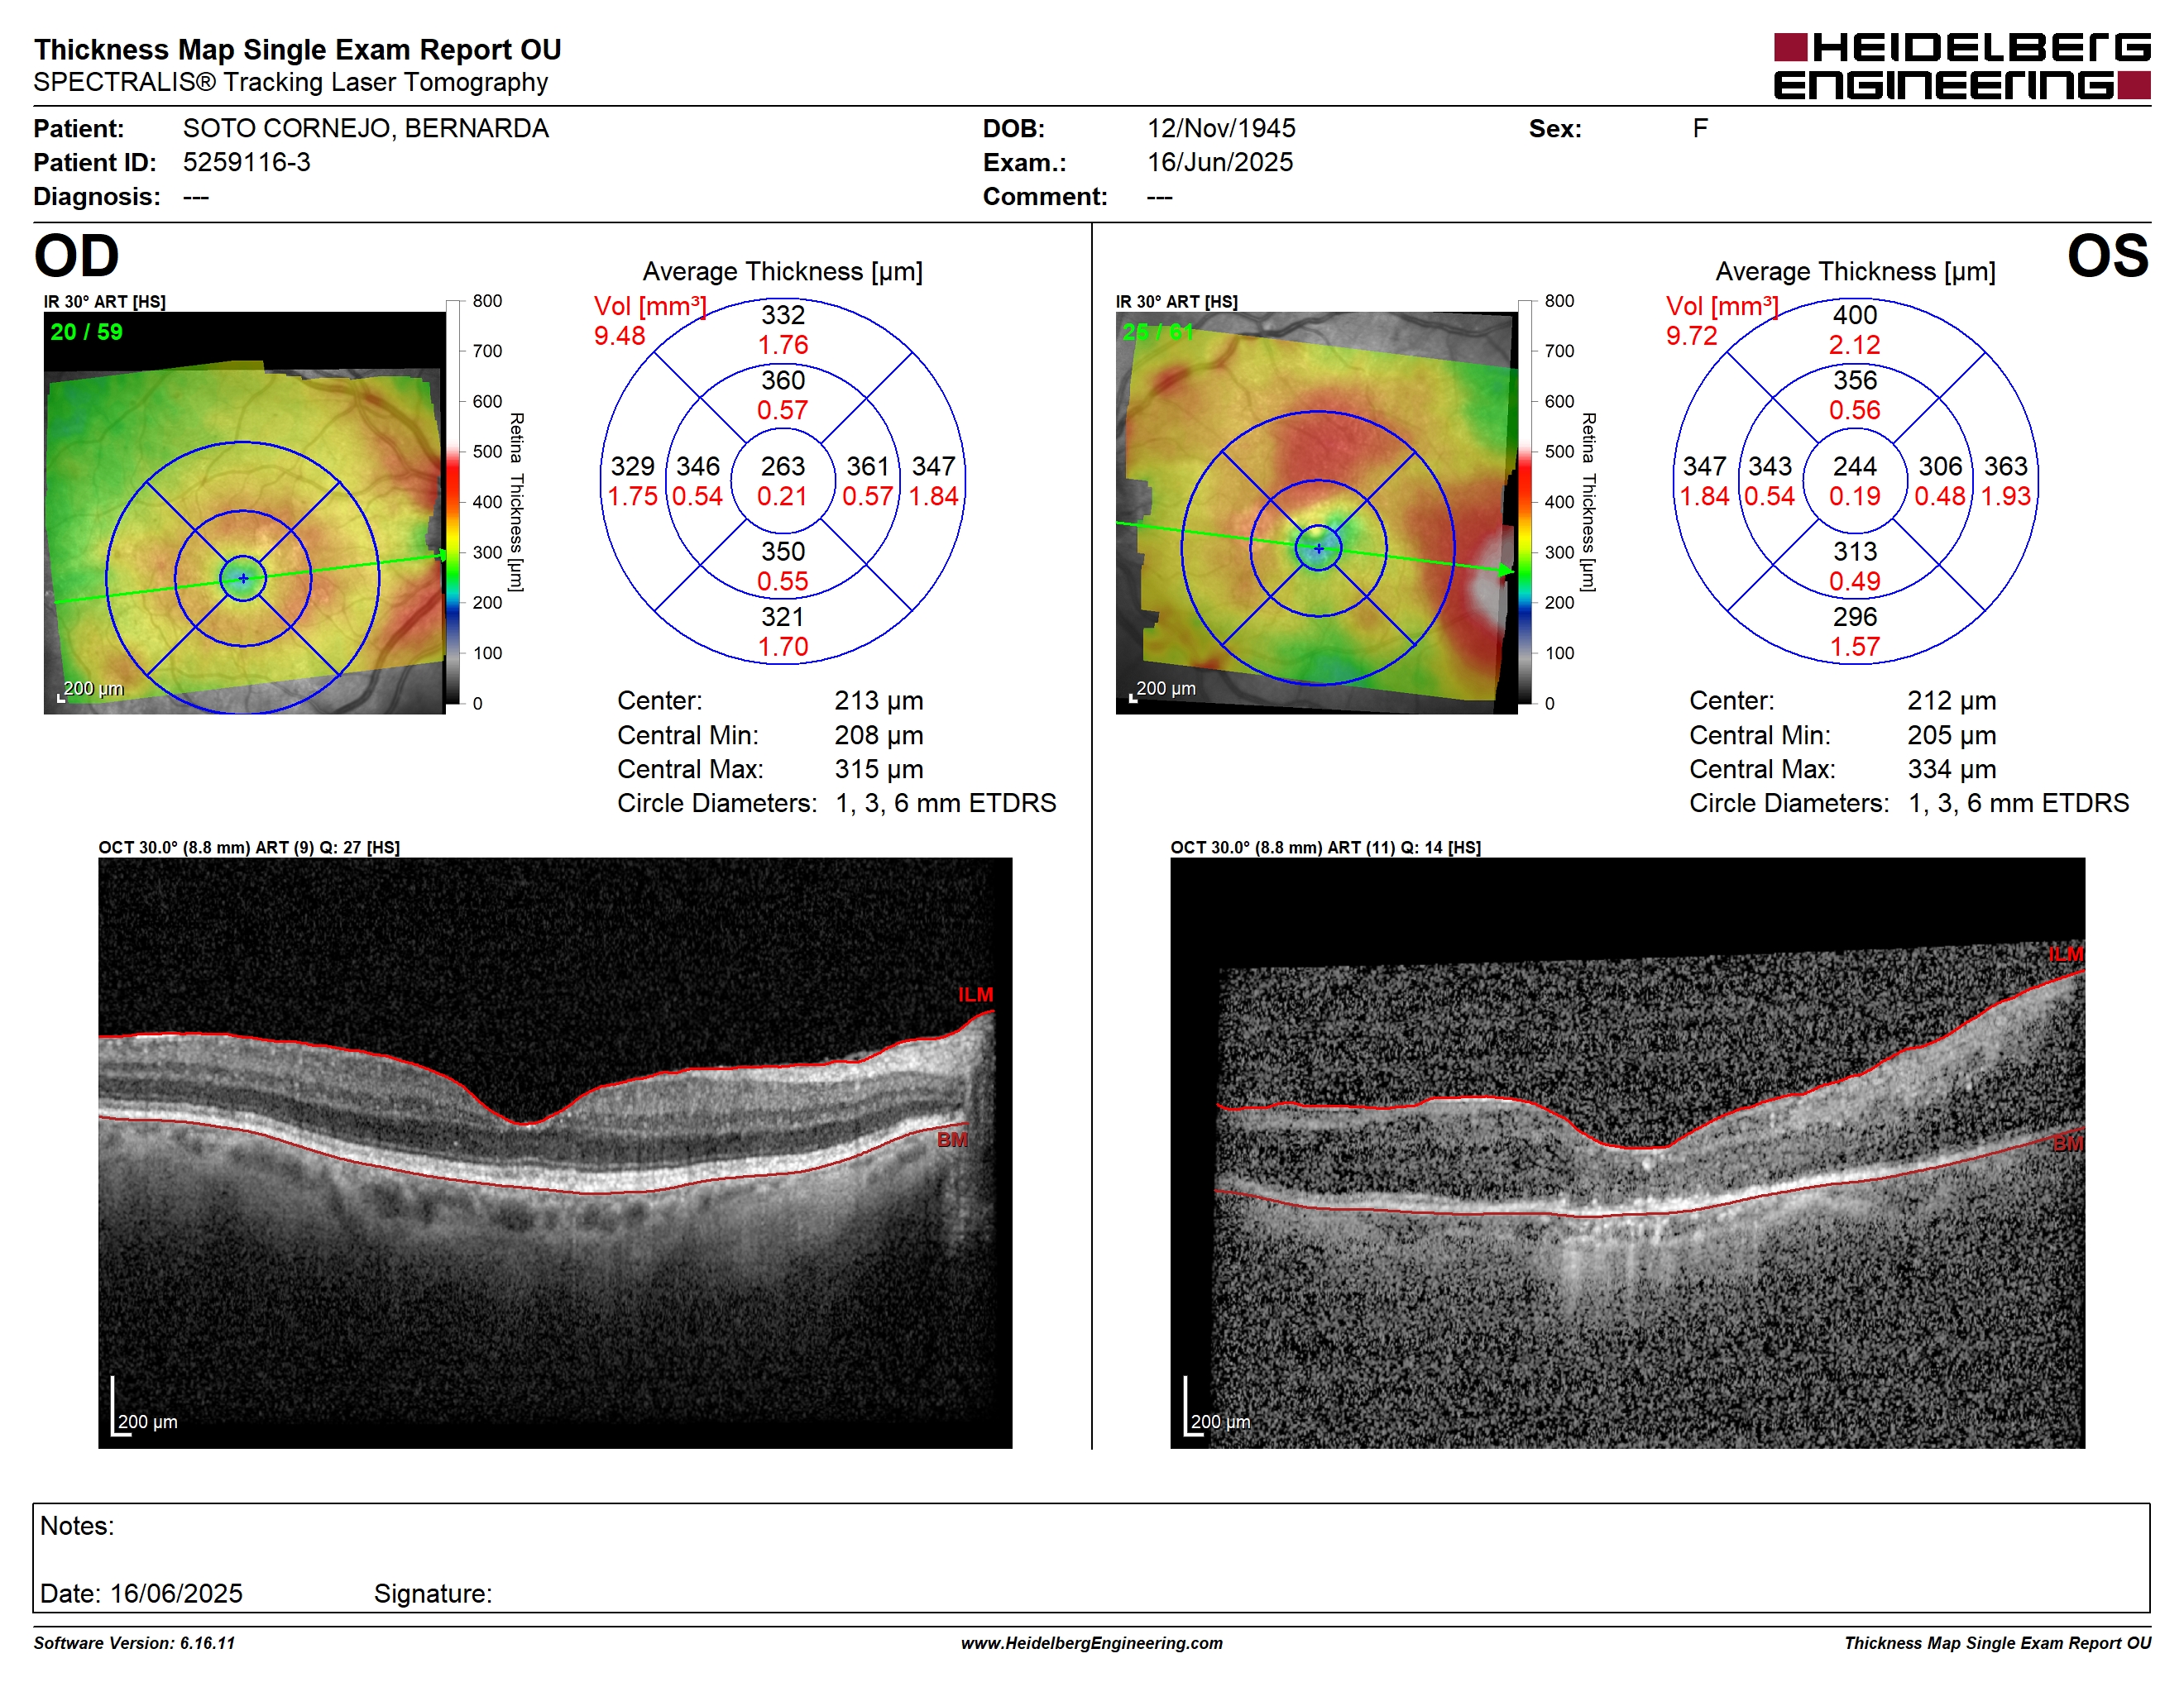Click Software Version: 6.16.11 footer text
2184x1687 pixels.
point(134,1643)
